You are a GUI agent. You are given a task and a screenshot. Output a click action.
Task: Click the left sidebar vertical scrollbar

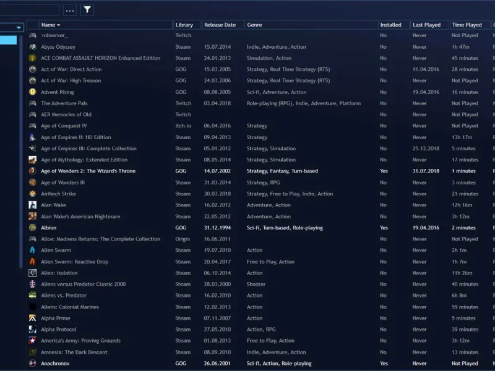point(21,151)
